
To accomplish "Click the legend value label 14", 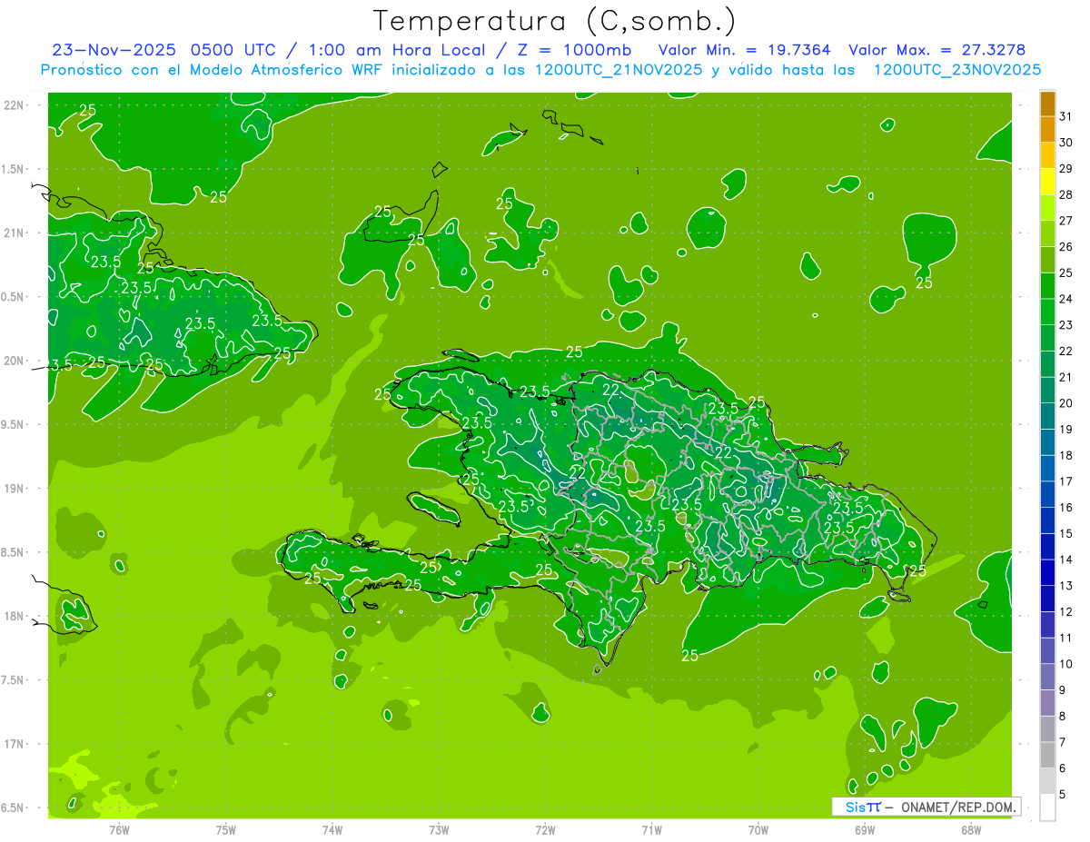I will [x=1066, y=560].
